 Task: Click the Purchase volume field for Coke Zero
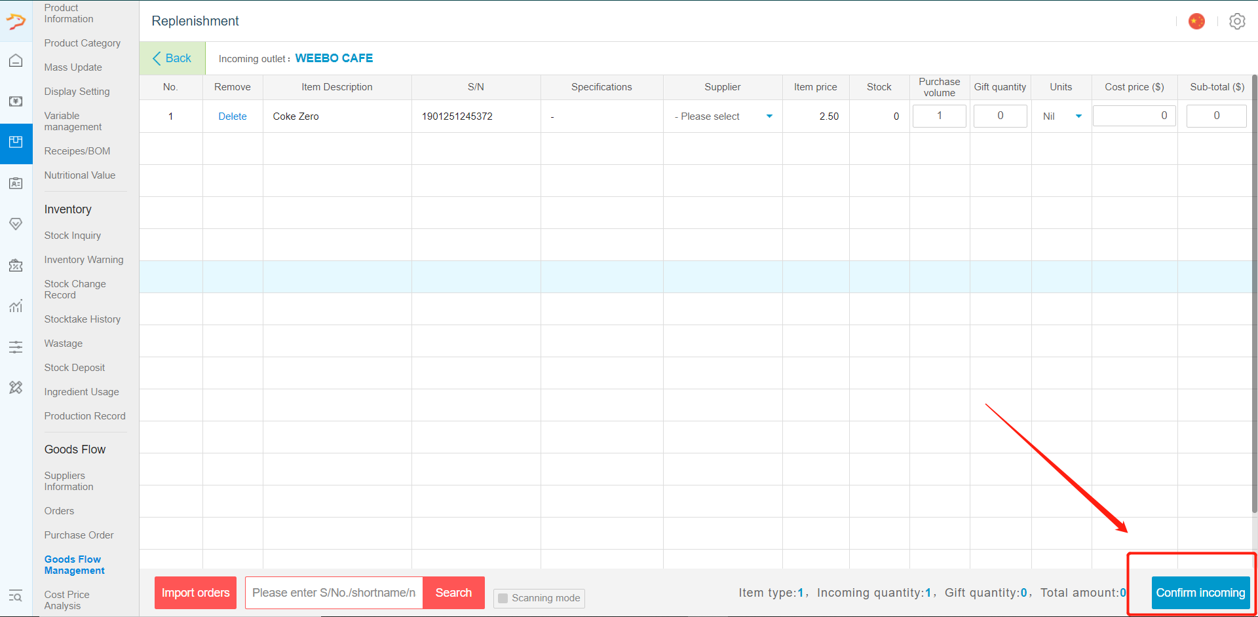click(x=940, y=116)
